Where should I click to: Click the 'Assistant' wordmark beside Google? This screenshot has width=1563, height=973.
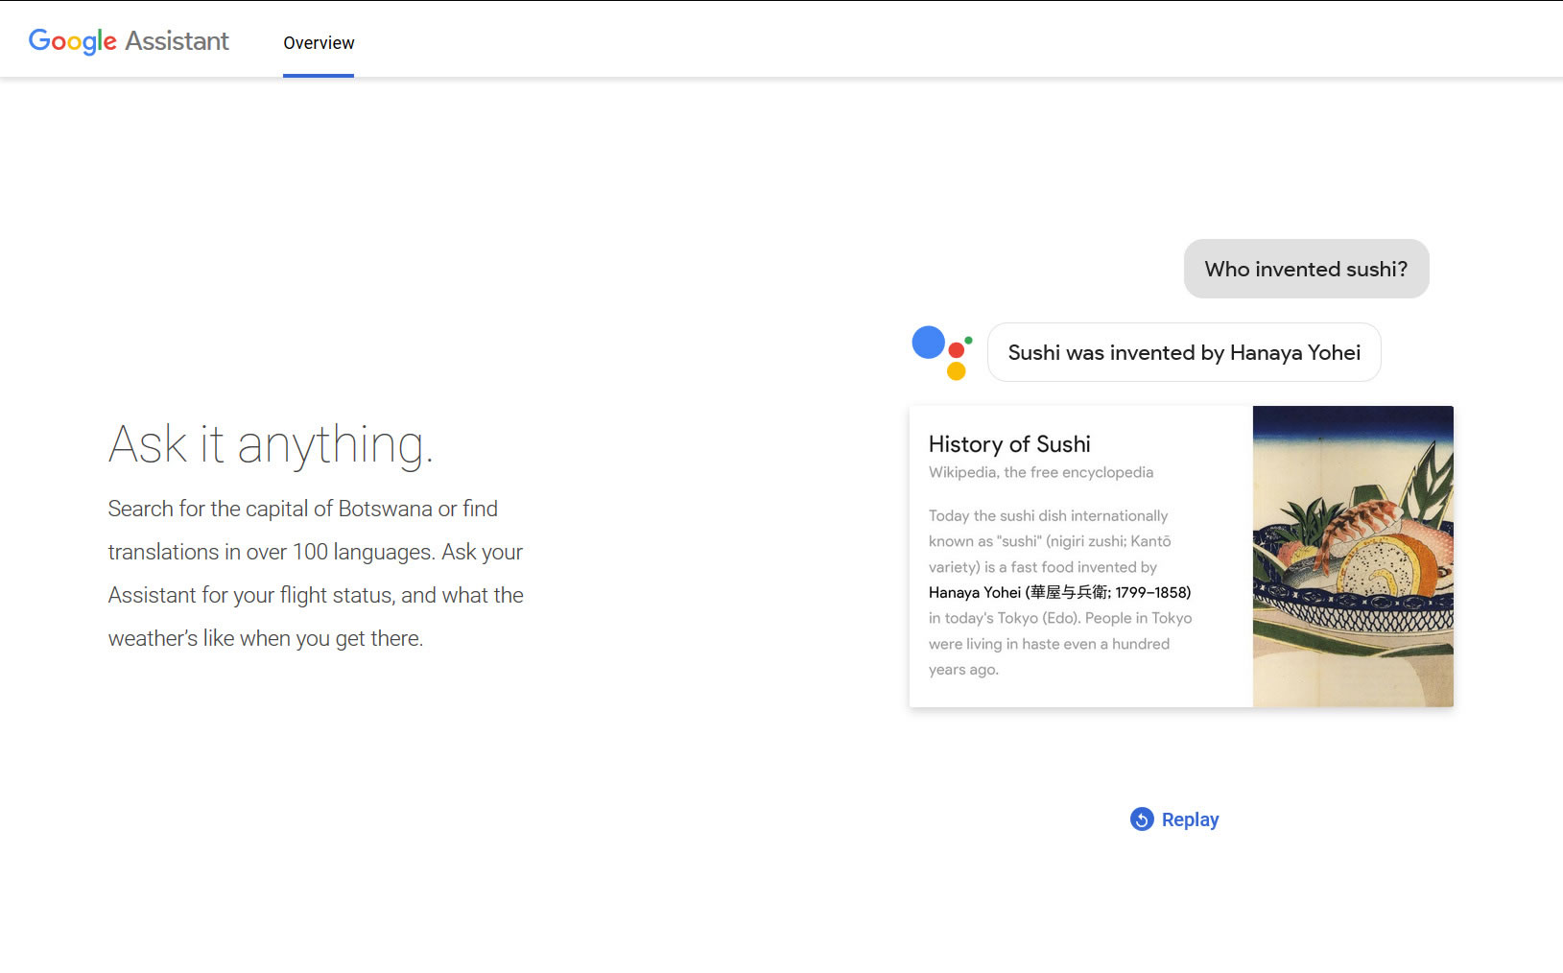tap(178, 40)
